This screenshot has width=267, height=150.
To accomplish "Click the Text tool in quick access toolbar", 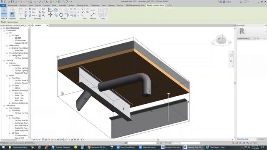I will [x=46, y=2].
